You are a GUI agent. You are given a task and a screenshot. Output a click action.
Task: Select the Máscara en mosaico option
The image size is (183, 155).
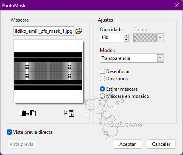102,96
